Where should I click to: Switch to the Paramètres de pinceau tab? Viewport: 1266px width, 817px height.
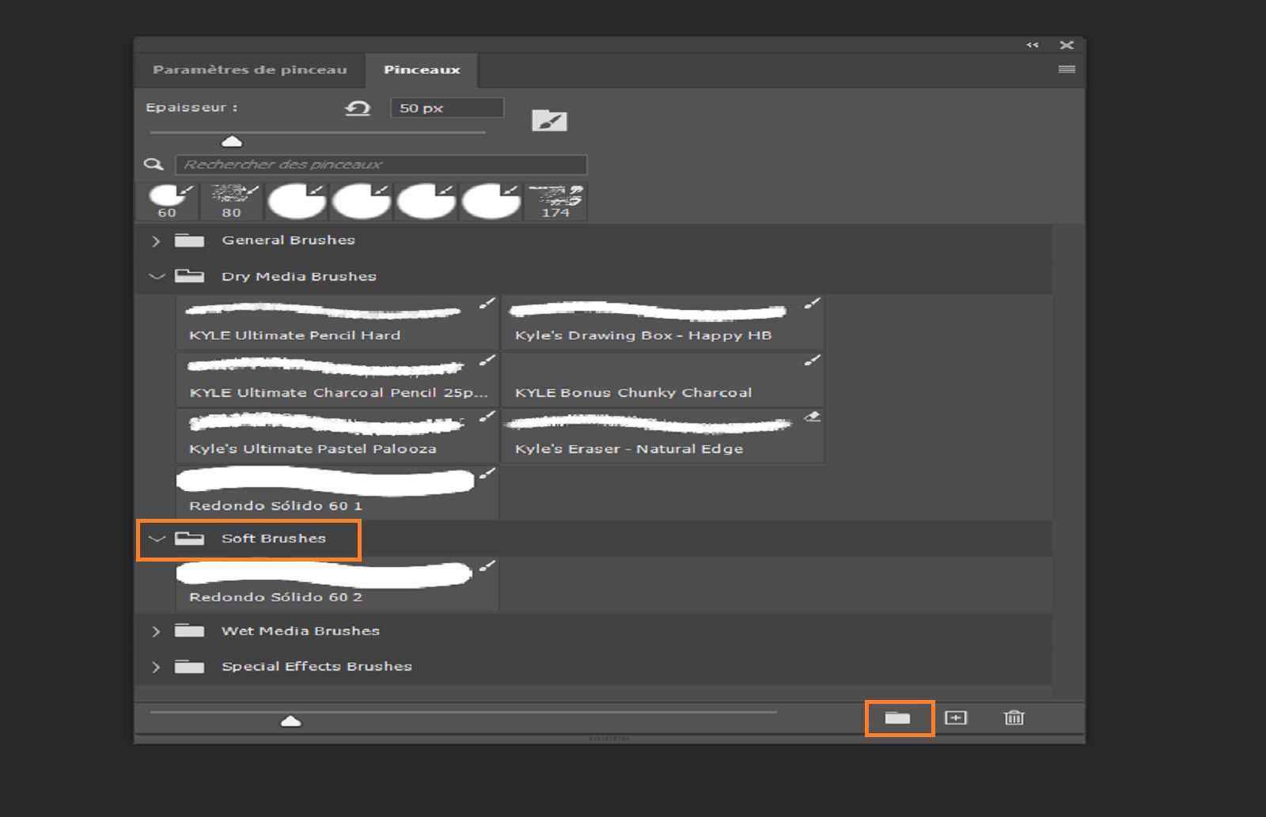click(x=250, y=70)
